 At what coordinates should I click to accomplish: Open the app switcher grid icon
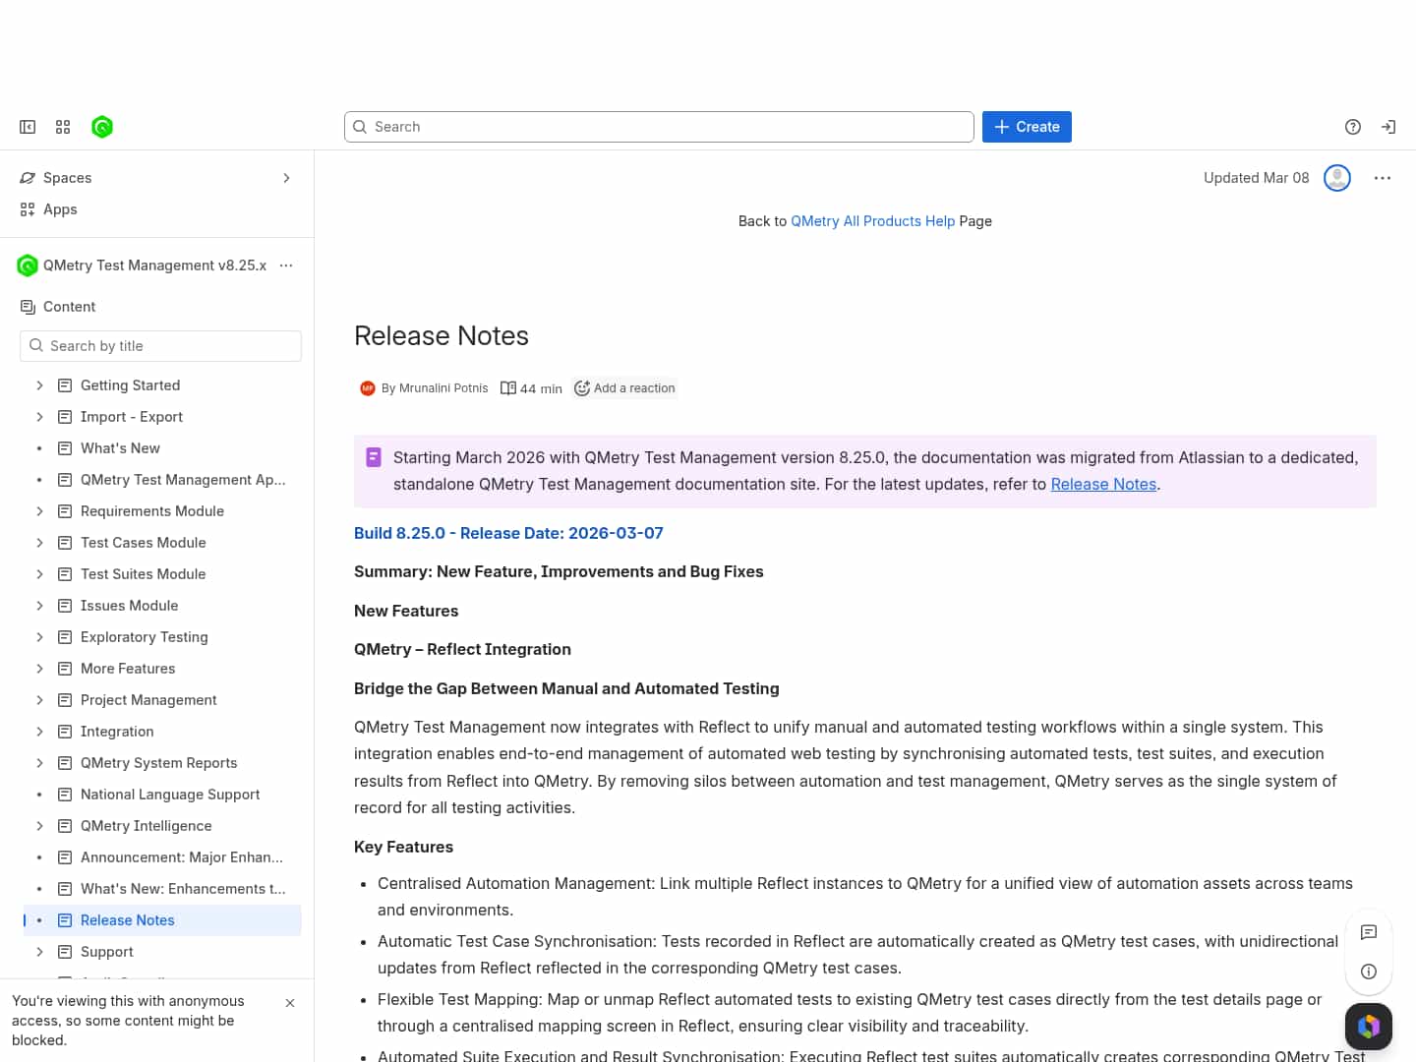tap(63, 127)
